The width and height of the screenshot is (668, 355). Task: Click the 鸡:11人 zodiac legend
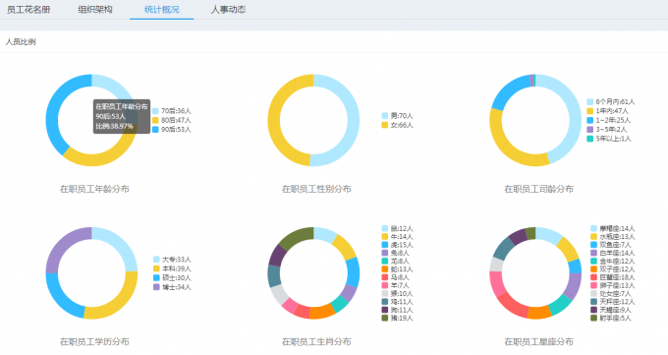[397, 302]
